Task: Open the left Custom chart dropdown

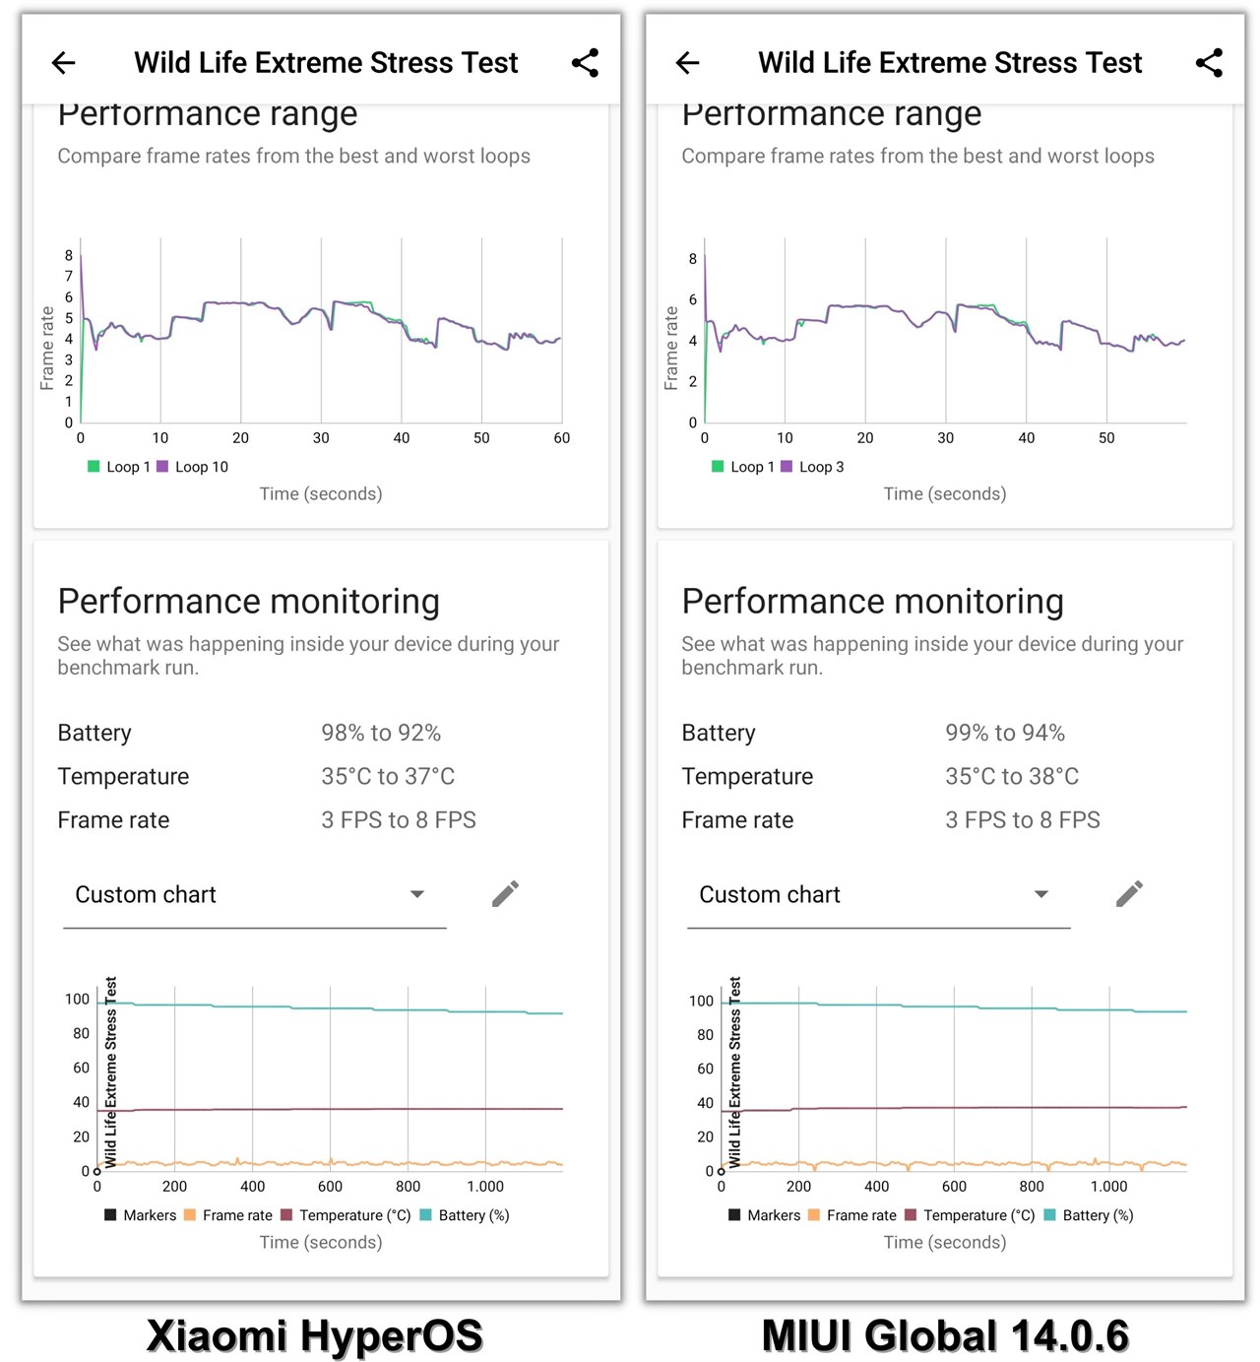Action: 254,895
